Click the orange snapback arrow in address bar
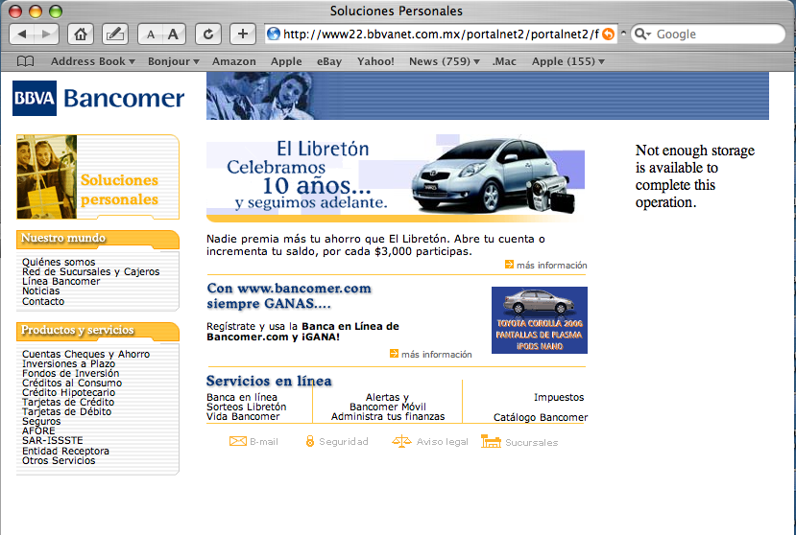796x535 pixels. (608, 34)
